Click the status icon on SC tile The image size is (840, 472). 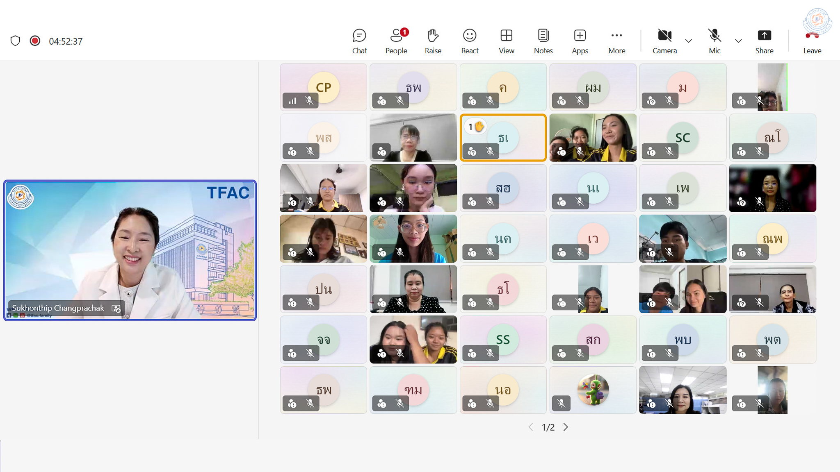pos(651,152)
